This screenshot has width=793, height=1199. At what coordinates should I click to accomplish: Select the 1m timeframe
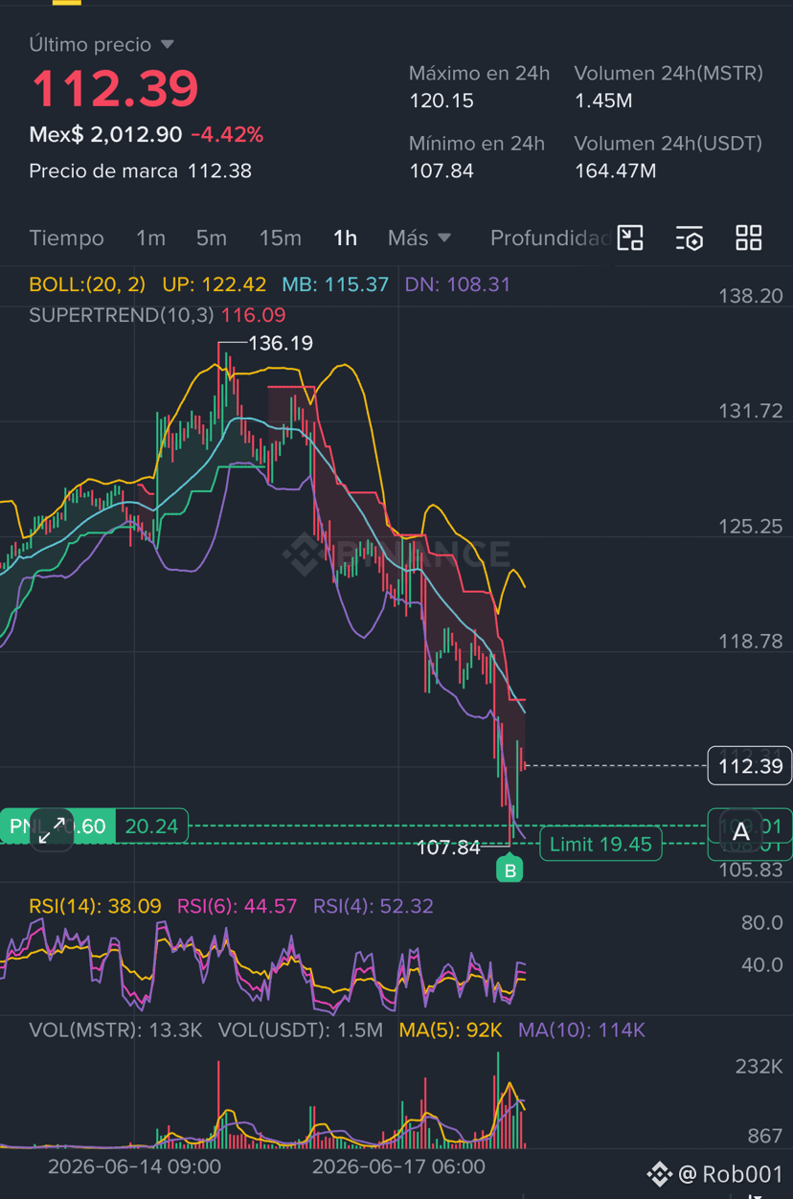[150, 238]
